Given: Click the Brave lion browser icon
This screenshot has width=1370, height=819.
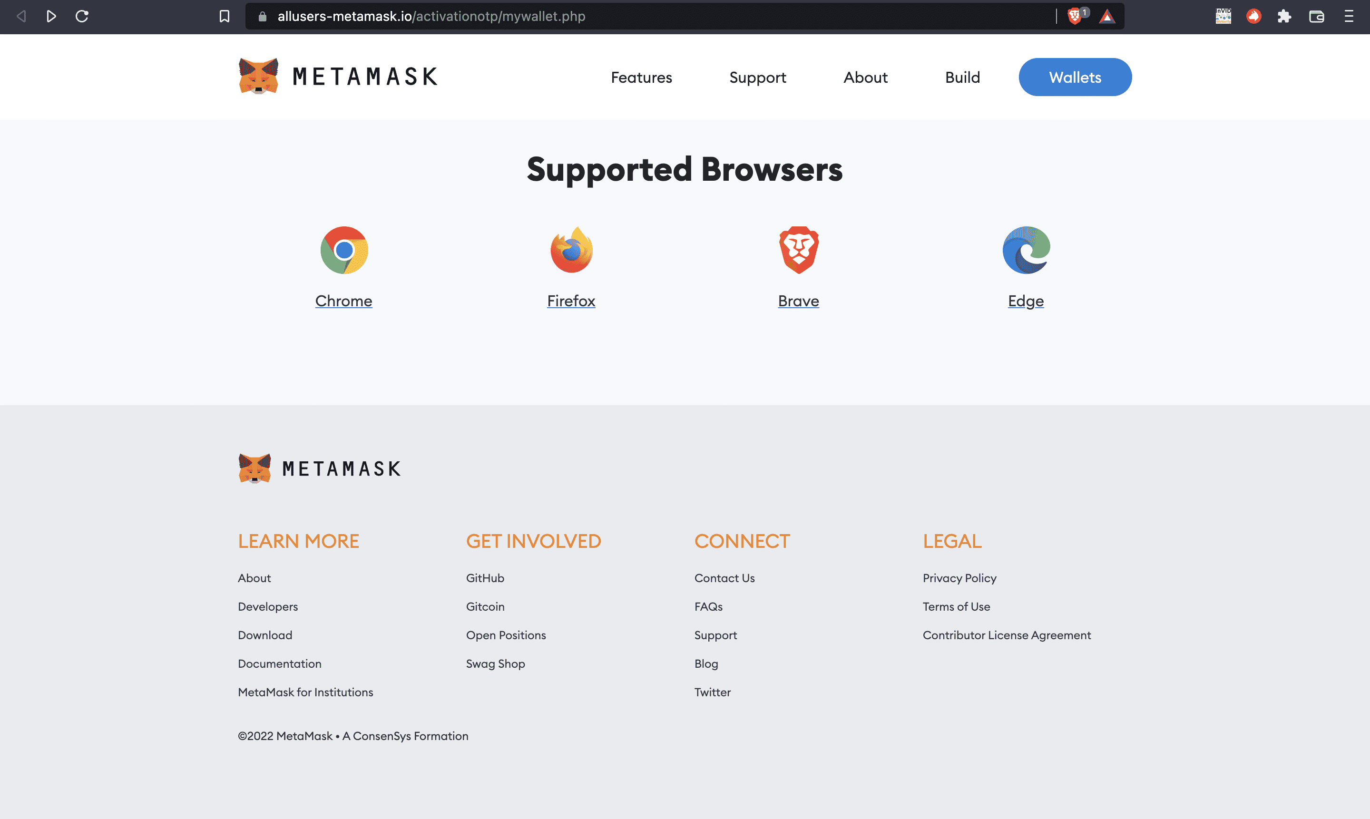Looking at the screenshot, I should pyautogui.click(x=799, y=250).
